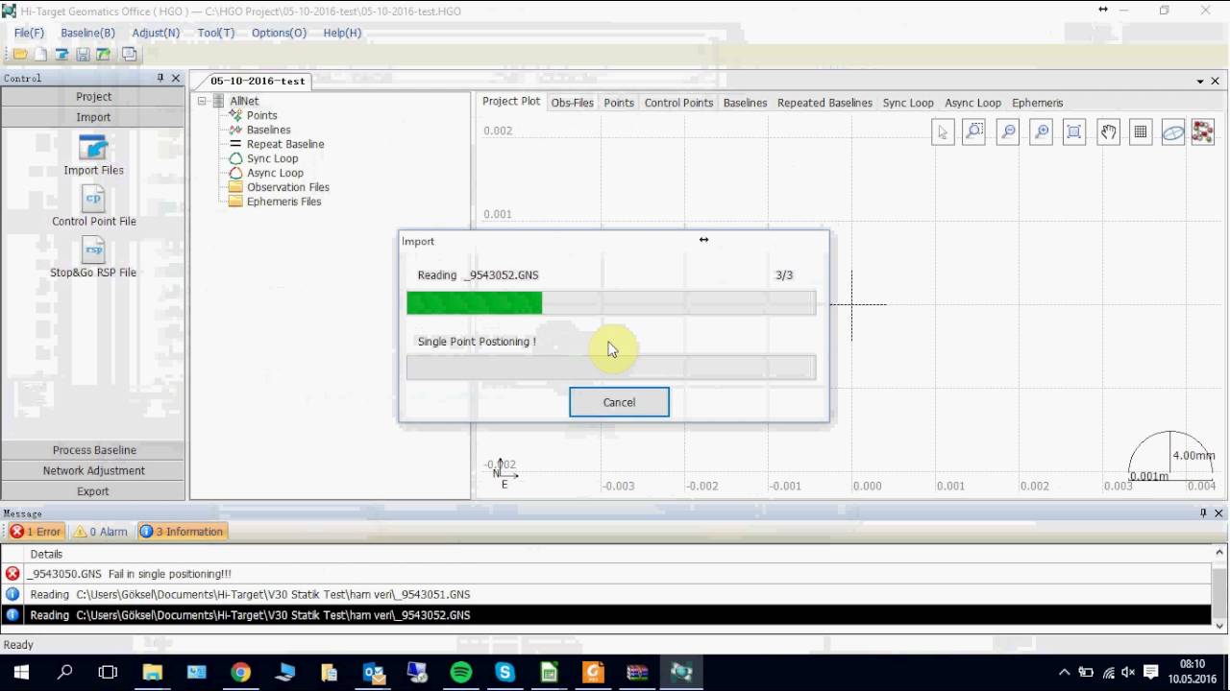The image size is (1230, 691).
Task: Click the error ellipse icon
Action: click(x=1173, y=132)
